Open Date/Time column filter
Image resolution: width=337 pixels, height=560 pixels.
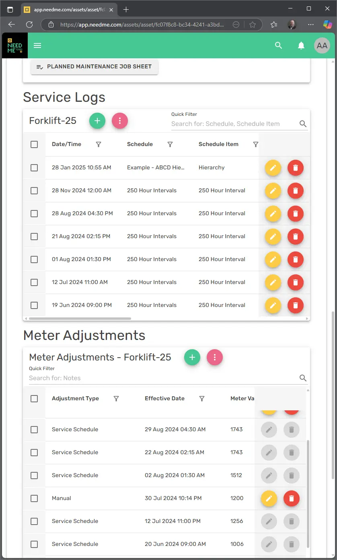pos(99,144)
